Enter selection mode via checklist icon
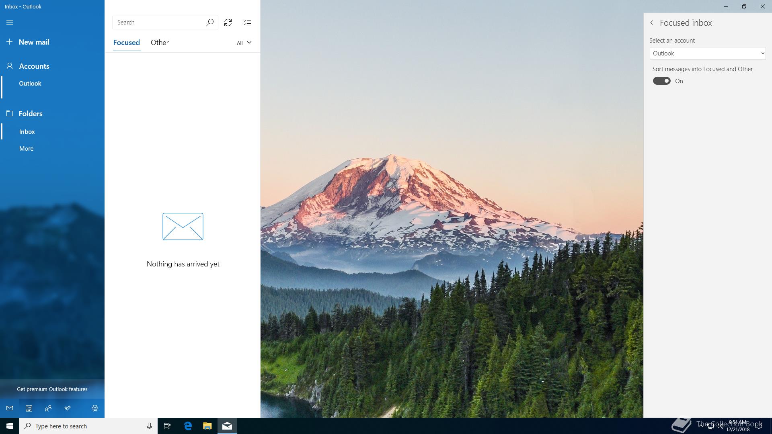The width and height of the screenshot is (772, 434). pyautogui.click(x=247, y=23)
